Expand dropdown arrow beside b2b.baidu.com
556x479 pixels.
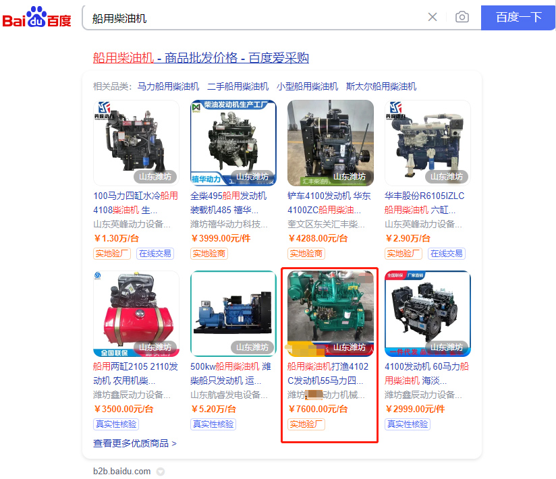[x=161, y=472]
